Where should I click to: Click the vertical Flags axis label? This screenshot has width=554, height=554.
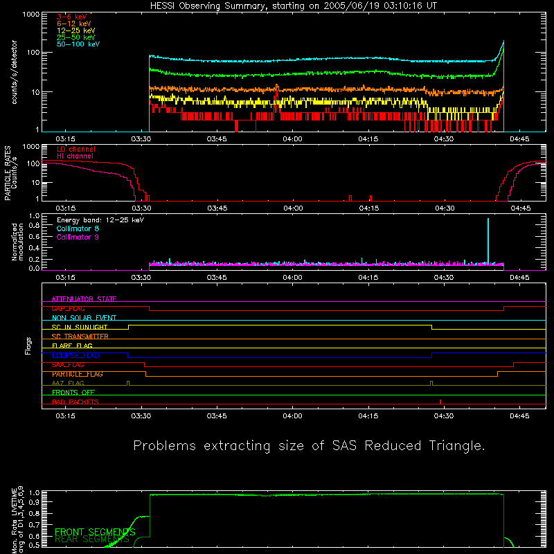28,346
